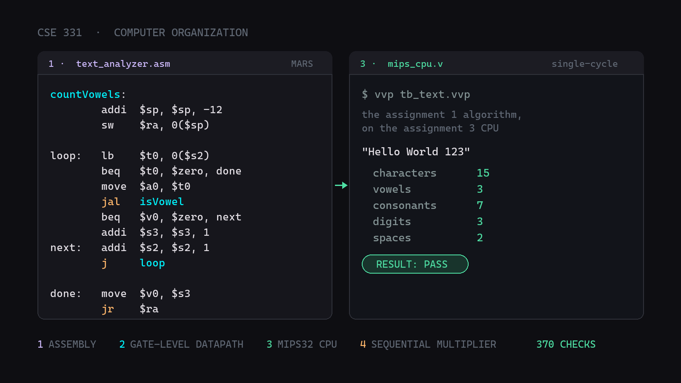Click the 370 CHECKS label
Screen dimensions: 681x383
point(566,344)
